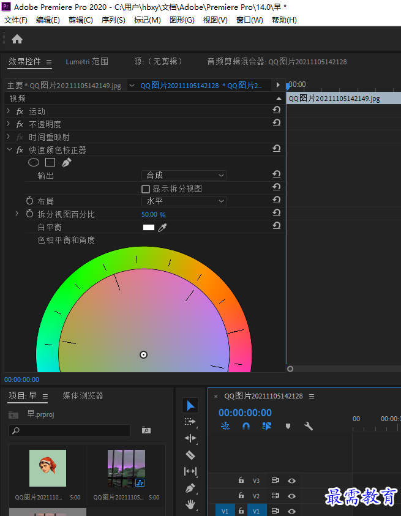Open the 输出 dropdown set to 合成
The width and height of the screenshot is (401, 516).
pos(184,176)
